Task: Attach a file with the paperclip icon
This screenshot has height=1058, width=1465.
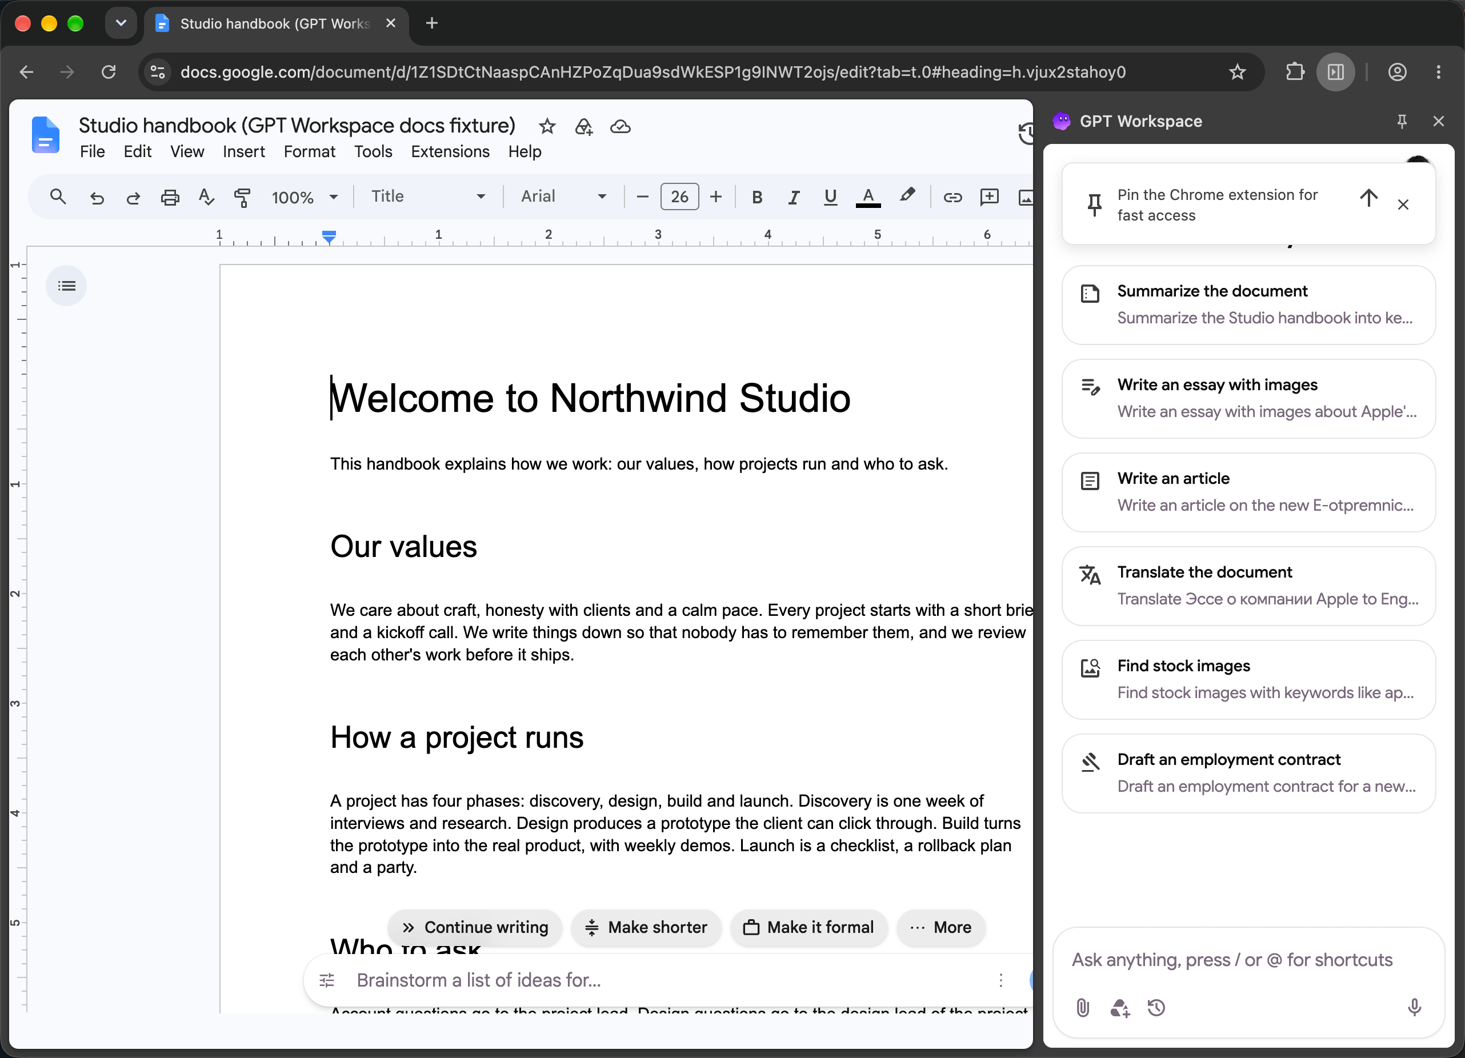Action: coord(1083,1008)
